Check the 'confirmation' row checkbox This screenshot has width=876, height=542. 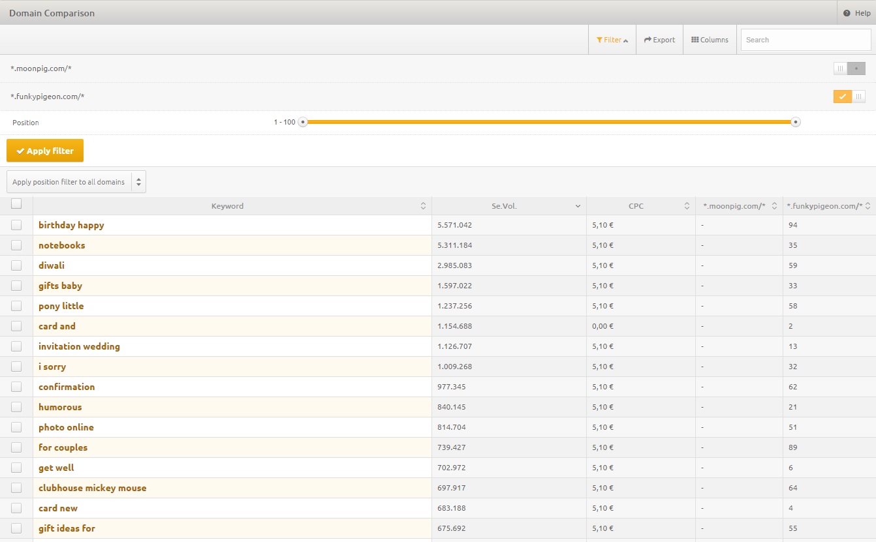tap(16, 387)
